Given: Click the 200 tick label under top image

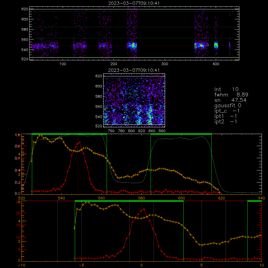Looking at the screenshot, I should [114, 64].
